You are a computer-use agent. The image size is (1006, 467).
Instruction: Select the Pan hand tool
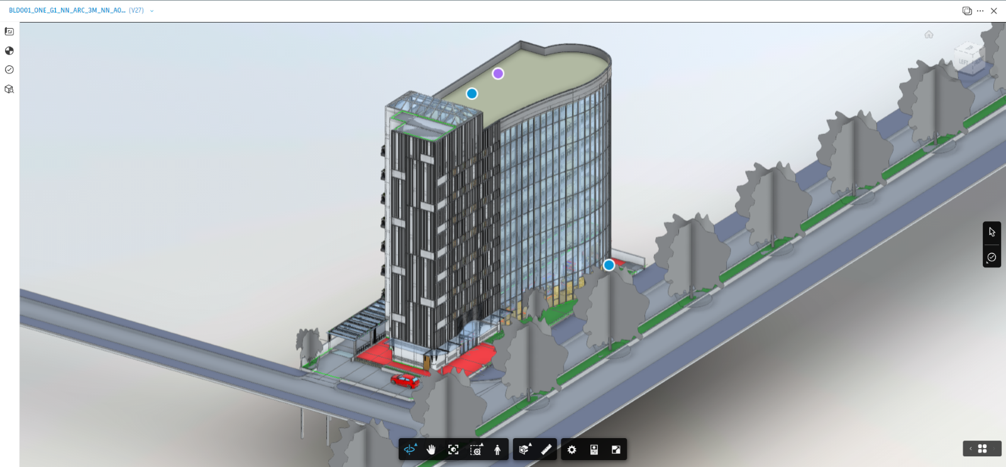[431, 449]
